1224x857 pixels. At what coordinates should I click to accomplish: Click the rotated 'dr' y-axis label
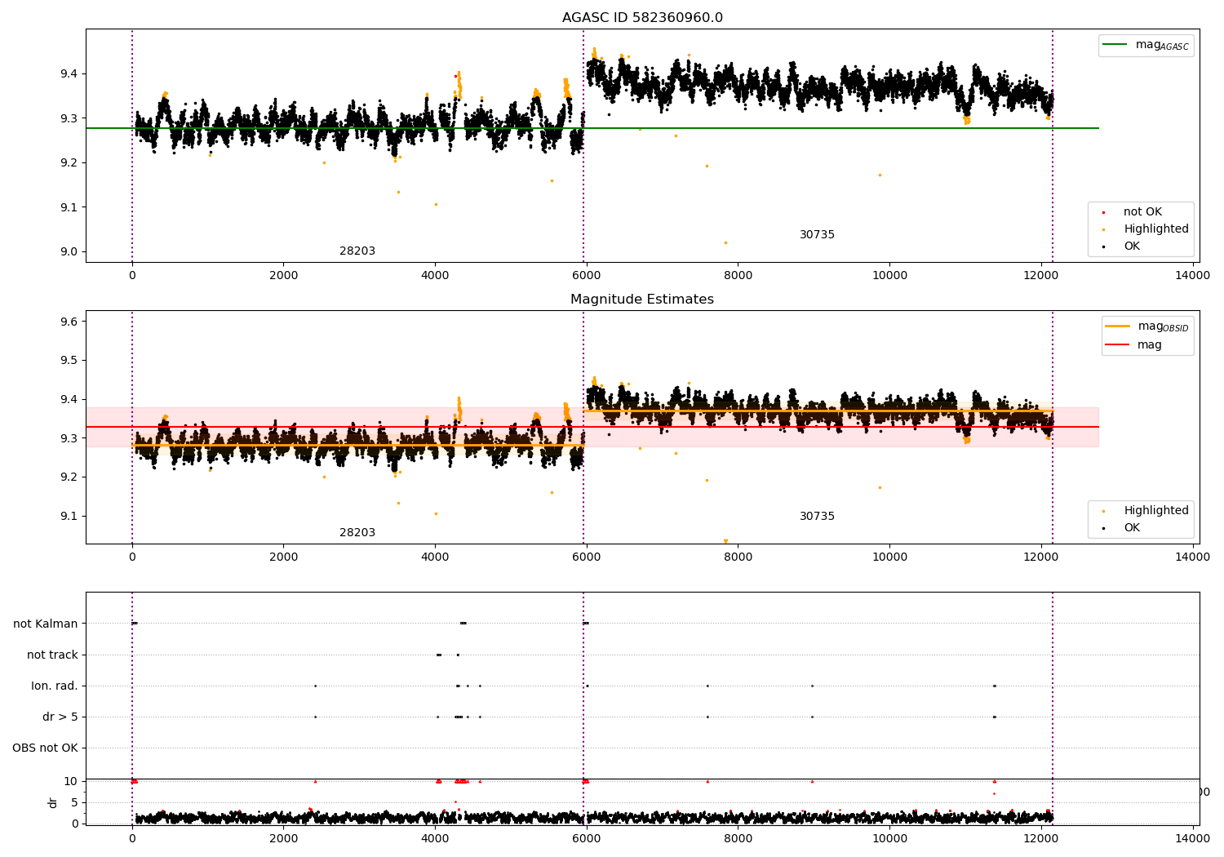pos(52,802)
